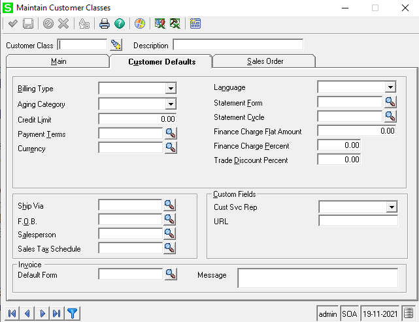Click the Ship Via text field
Screen dimensions: 419x322
pos(130,205)
